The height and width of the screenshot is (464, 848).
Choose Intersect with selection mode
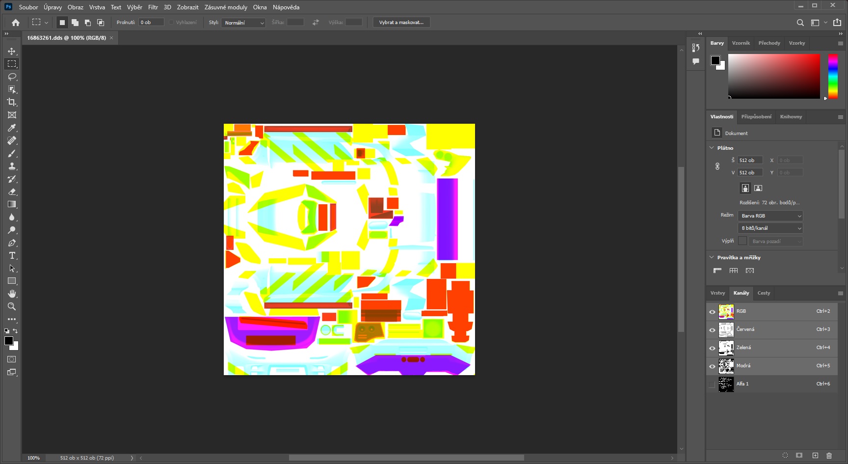(101, 23)
